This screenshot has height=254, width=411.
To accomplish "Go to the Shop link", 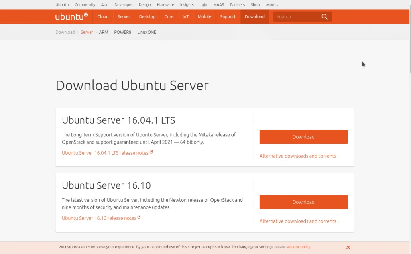I will click(255, 5).
